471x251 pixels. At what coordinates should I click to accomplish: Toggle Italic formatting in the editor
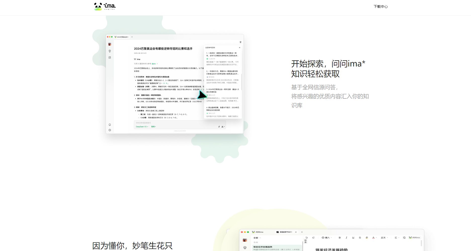pyautogui.click(x=346, y=238)
